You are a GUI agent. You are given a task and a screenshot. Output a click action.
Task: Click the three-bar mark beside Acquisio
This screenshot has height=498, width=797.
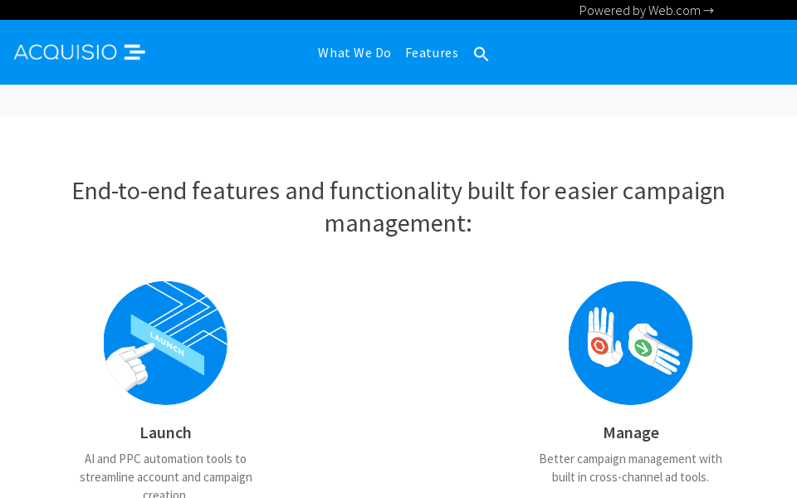(134, 52)
